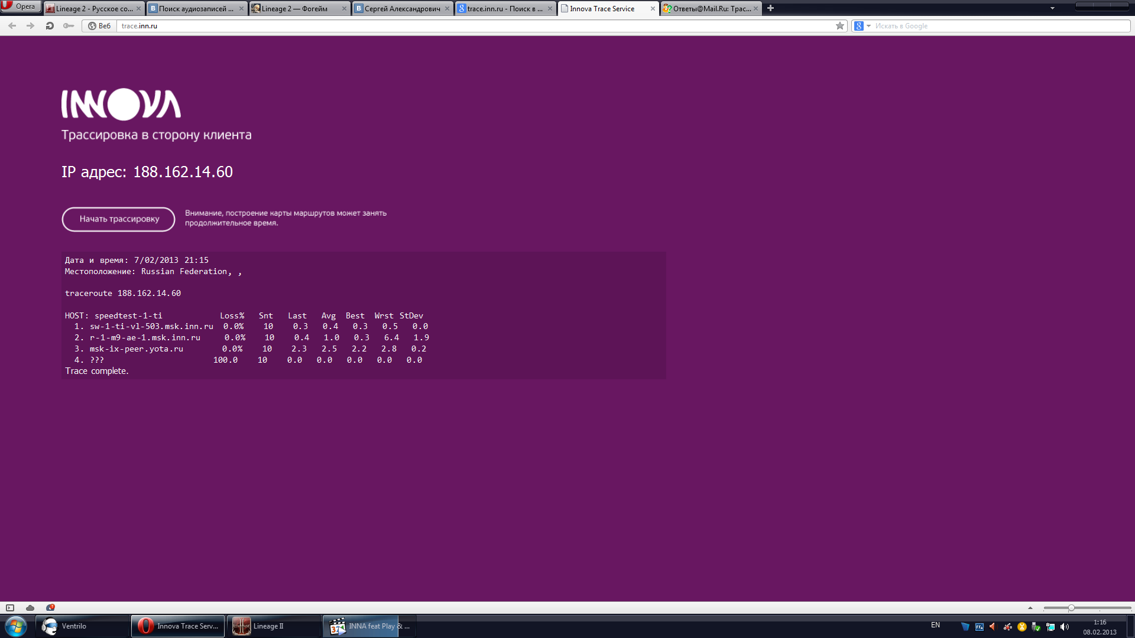Reload the page
The image size is (1135, 638).
click(50, 26)
